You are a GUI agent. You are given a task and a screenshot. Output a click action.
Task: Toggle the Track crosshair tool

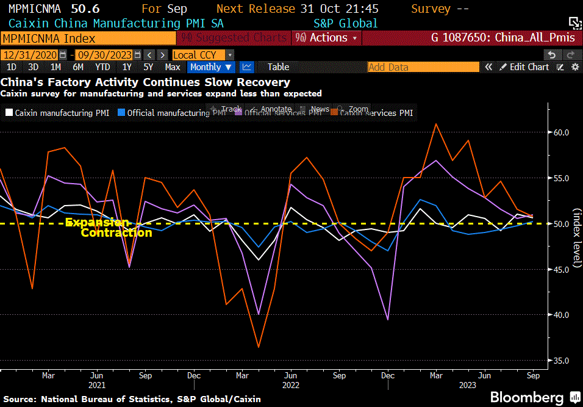pyautogui.click(x=226, y=109)
